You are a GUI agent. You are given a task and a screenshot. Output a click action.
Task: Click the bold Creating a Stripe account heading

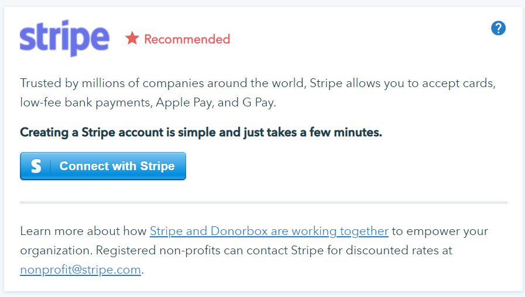tap(201, 133)
